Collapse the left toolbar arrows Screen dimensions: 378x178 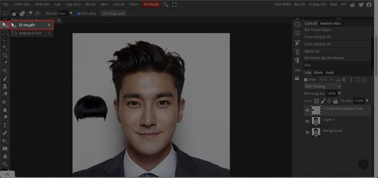(x=5, y=18)
